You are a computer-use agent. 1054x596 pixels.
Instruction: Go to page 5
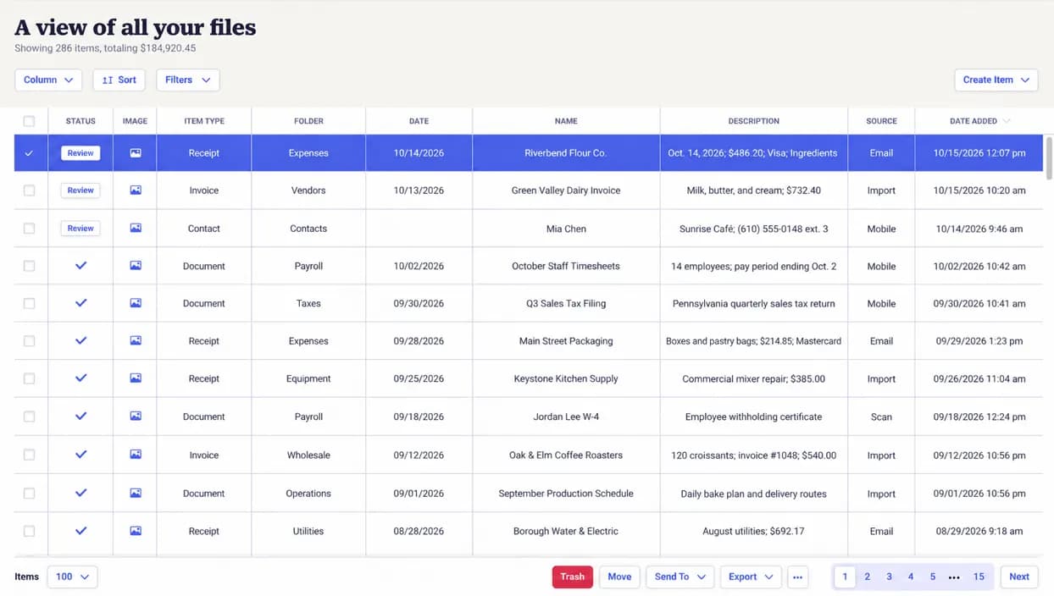point(933,577)
